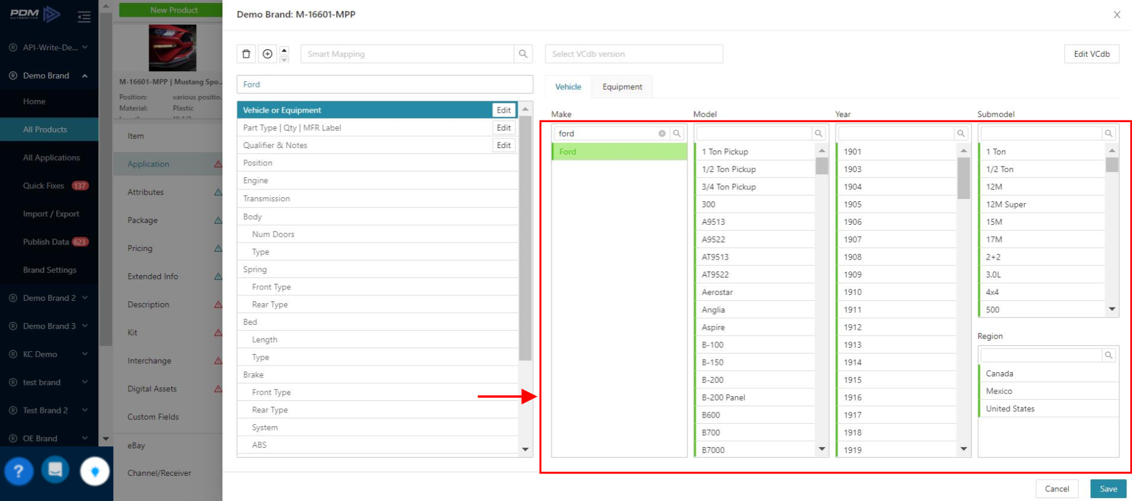Open All Products in the sidebar

(x=49, y=129)
